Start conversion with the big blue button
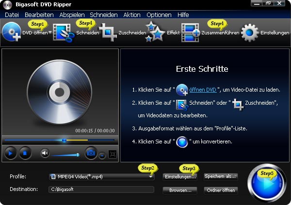The height and width of the screenshot is (205, 291). click(267, 183)
